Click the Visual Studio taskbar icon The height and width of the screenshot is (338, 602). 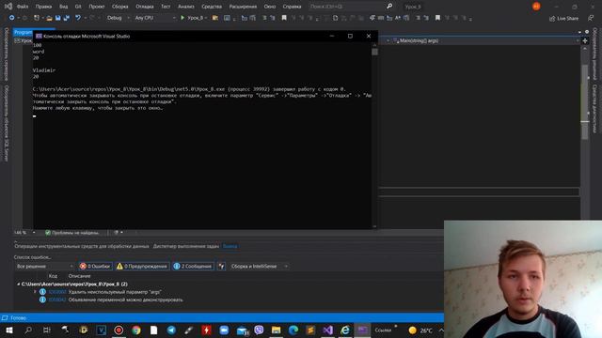[x=327, y=330]
